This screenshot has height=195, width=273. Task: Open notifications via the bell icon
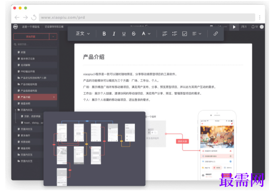pyautogui.click(x=253, y=27)
